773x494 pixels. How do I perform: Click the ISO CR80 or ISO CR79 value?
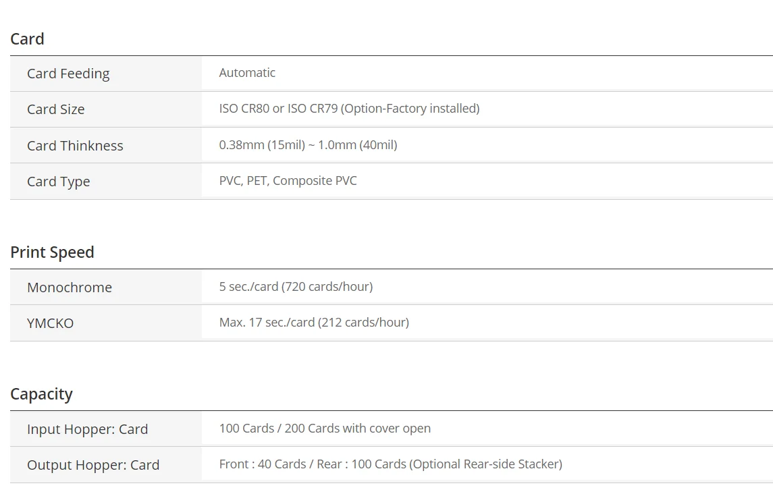(349, 109)
